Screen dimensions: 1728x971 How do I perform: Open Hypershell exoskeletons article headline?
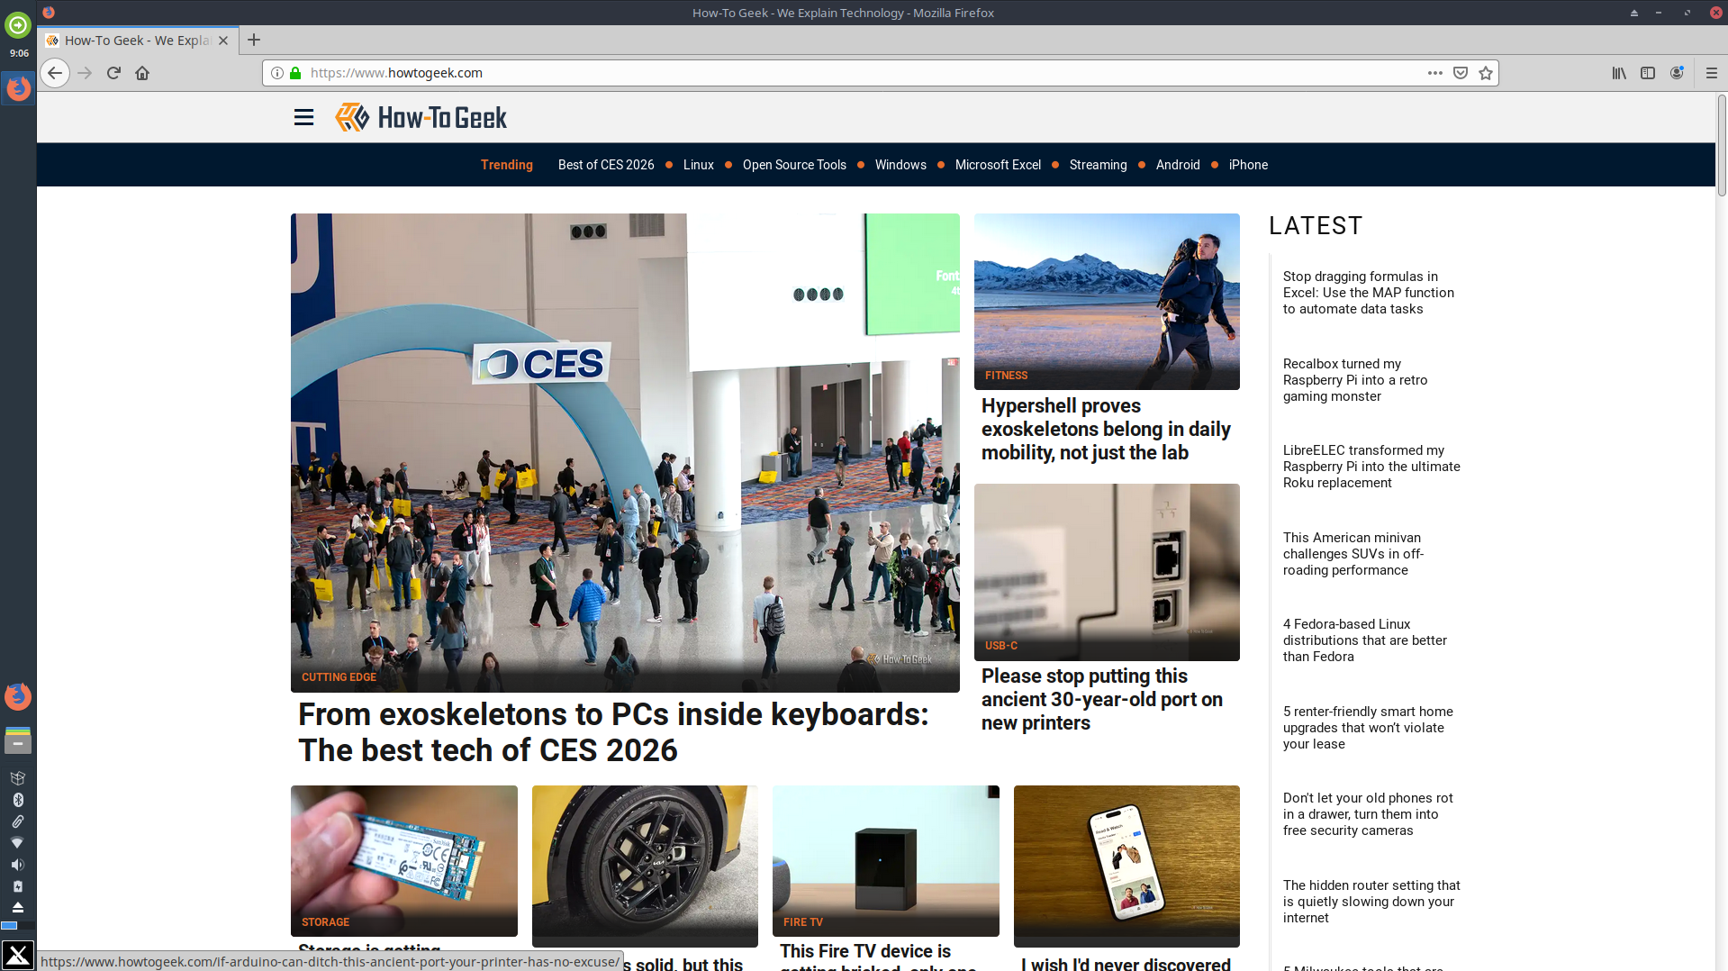[x=1106, y=430]
